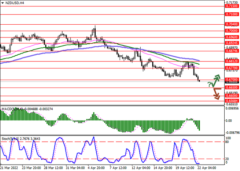This screenshot has height=171, width=240.
Task: Click the 0.7150 red price label
Action: pos(231,6)
